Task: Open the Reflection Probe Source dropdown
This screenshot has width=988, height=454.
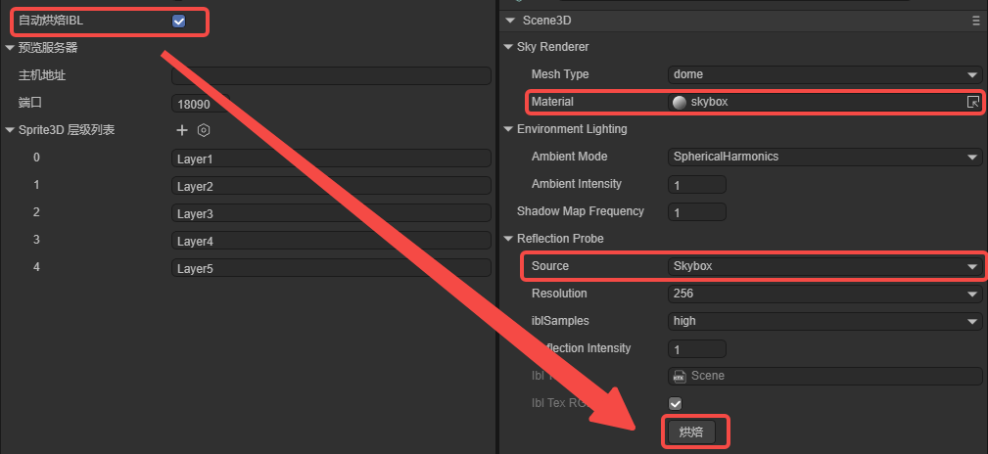Action: 824,266
